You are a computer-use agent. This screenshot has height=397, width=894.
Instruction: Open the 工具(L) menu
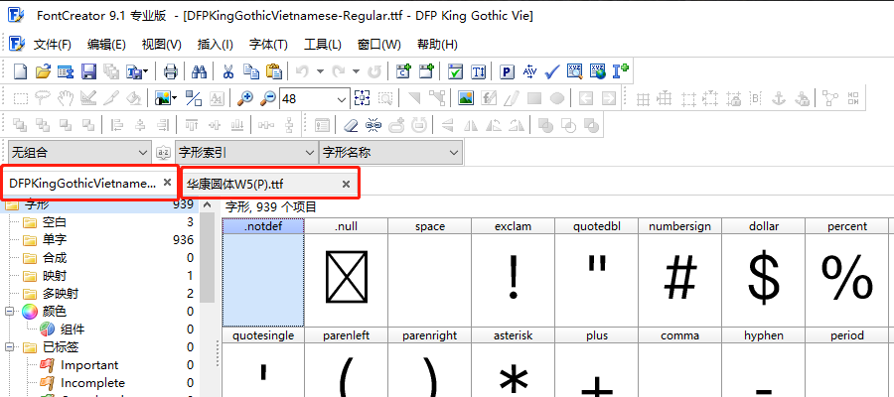pyautogui.click(x=323, y=45)
